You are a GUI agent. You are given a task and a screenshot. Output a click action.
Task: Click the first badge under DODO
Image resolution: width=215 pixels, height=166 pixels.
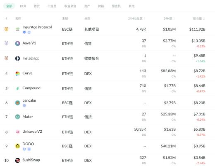click(24, 149)
